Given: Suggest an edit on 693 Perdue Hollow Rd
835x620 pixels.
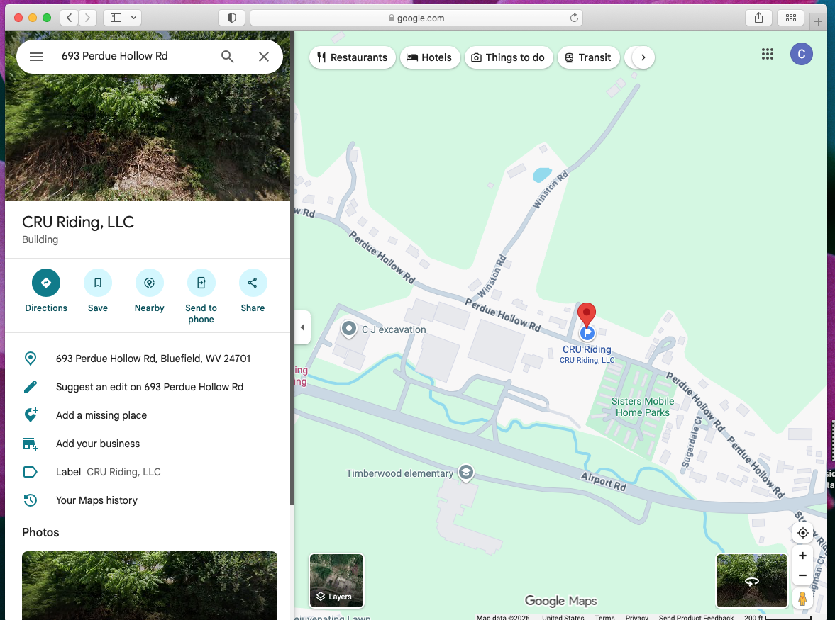Looking at the screenshot, I should (148, 387).
